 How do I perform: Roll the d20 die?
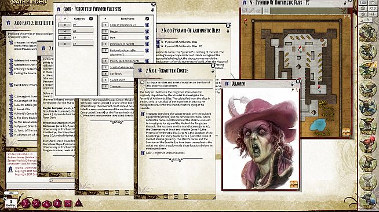tap(25, 203)
